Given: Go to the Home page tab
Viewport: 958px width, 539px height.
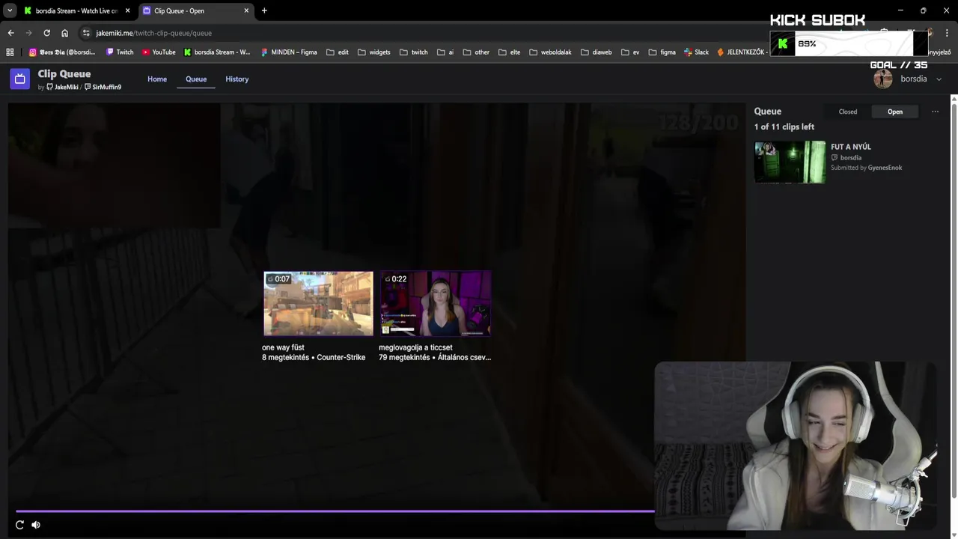Looking at the screenshot, I should (157, 79).
